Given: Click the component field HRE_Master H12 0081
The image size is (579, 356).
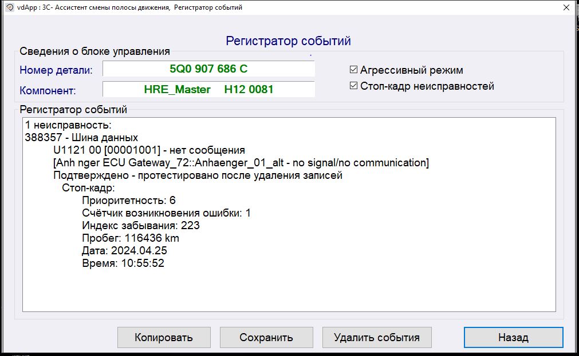Looking at the screenshot, I should click(x=208, y=89).
